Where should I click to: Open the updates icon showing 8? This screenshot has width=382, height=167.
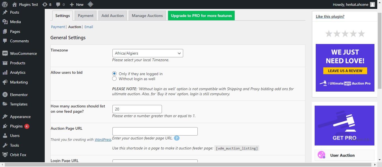47,4
